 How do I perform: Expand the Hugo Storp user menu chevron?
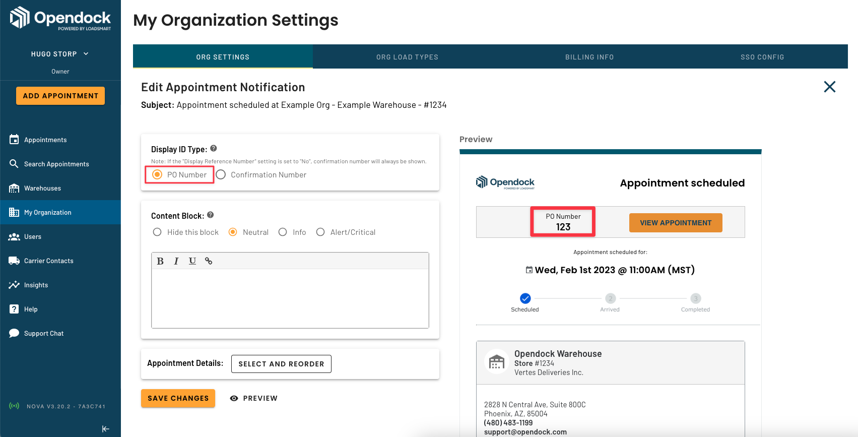(x=86, y=54)
